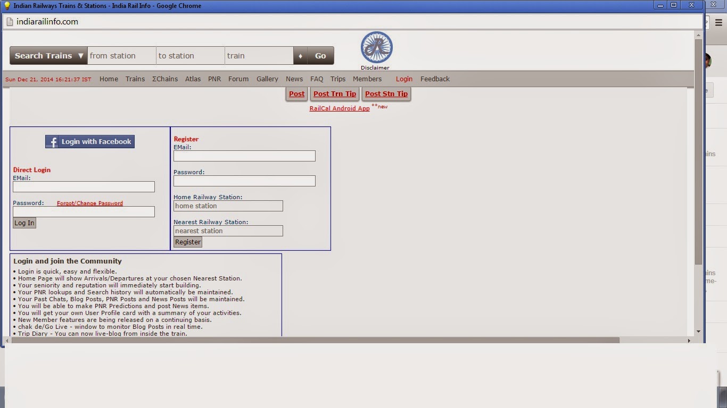Image resolution: width=727 pixels, height=408 pixels.
Task: Open the Home menu item
Action: 109,79
